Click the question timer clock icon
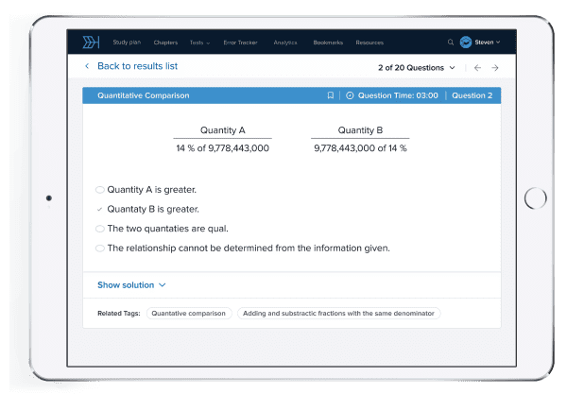Image resolution: width=567 pixels, height=394 pixels. tap(350, 95)
